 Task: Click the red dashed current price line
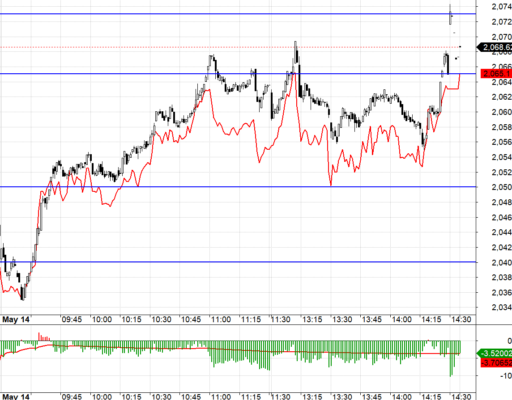(x=238, y=47)
